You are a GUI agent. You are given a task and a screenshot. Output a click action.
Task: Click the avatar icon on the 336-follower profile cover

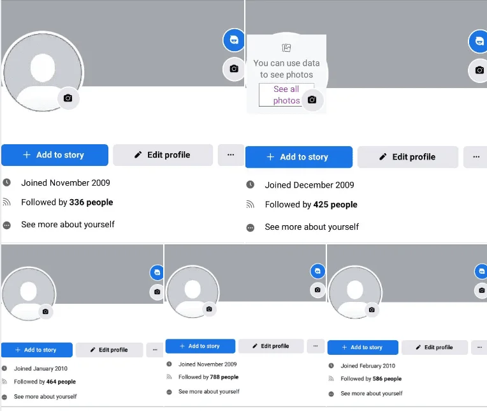point(234,40)
